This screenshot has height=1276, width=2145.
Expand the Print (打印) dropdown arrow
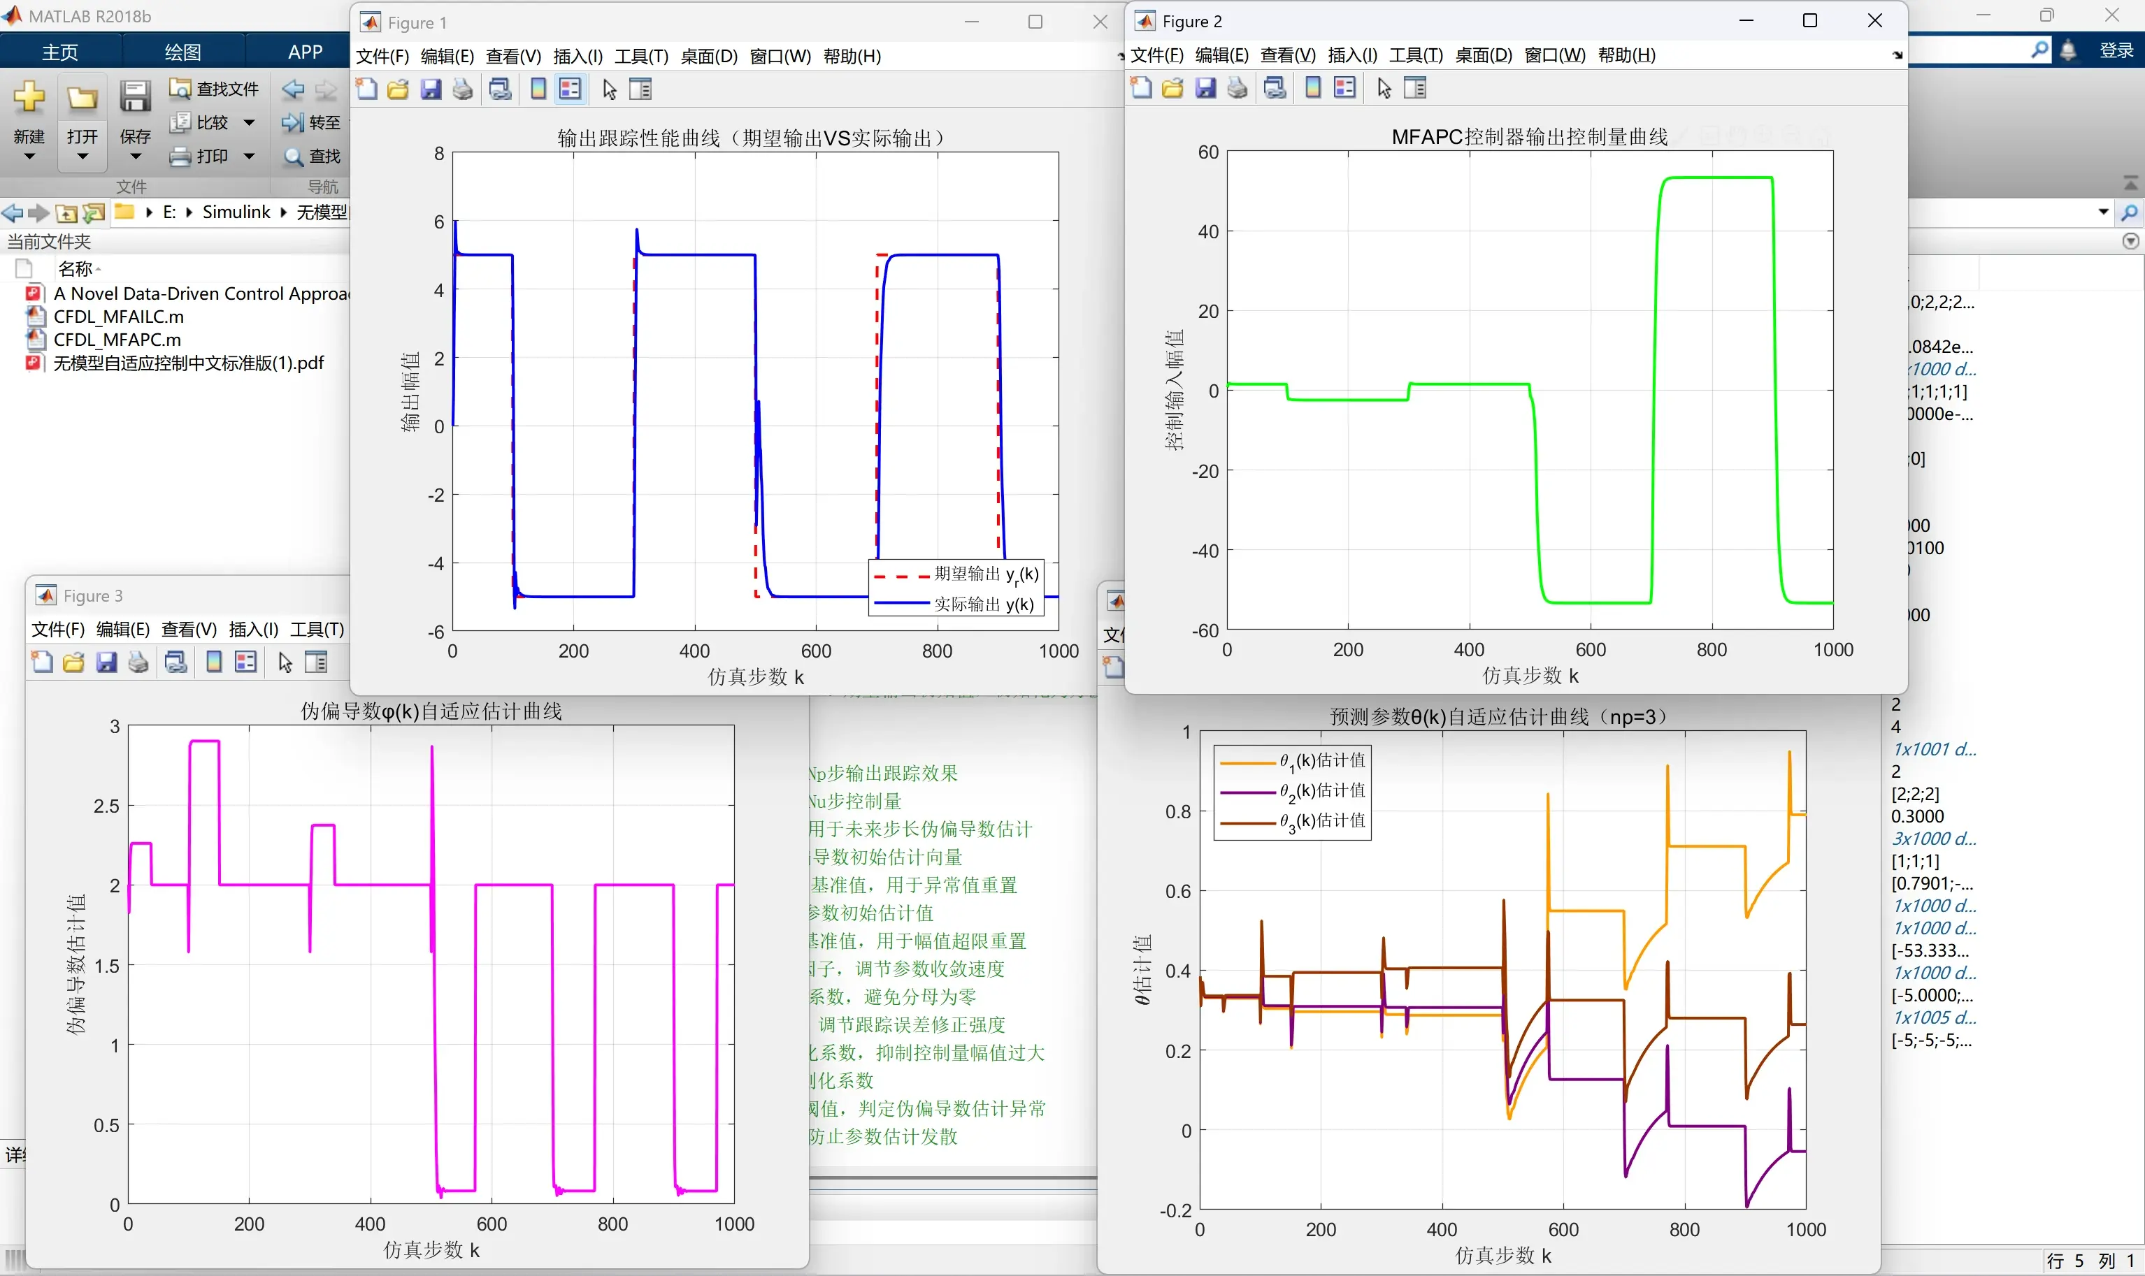click(x=250, y=157)
